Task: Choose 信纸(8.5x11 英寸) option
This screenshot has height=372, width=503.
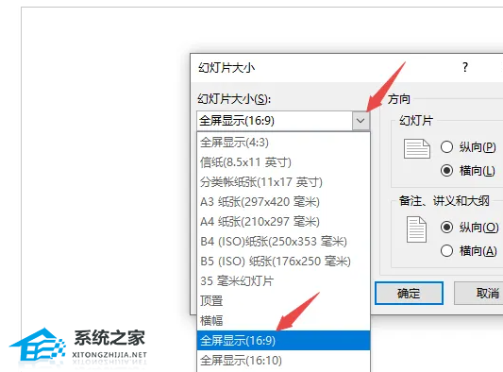Action: tap(283, 162)
